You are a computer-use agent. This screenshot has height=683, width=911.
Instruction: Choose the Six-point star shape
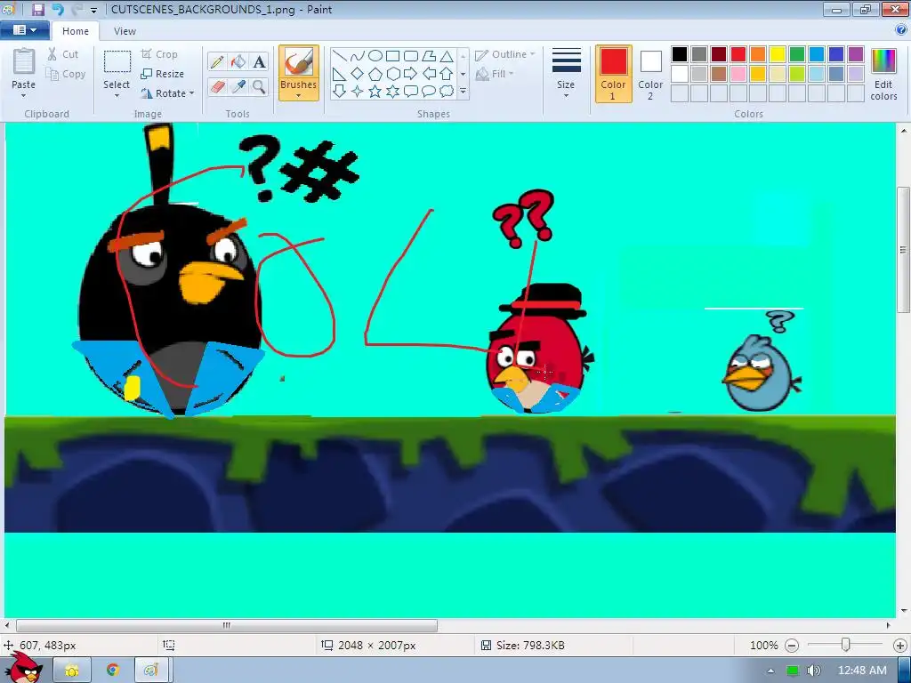point(392,92)
